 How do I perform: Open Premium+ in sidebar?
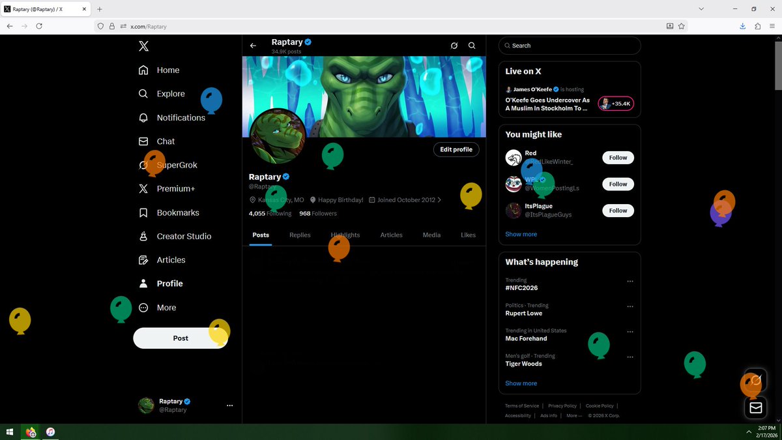[x=167, y=188]
